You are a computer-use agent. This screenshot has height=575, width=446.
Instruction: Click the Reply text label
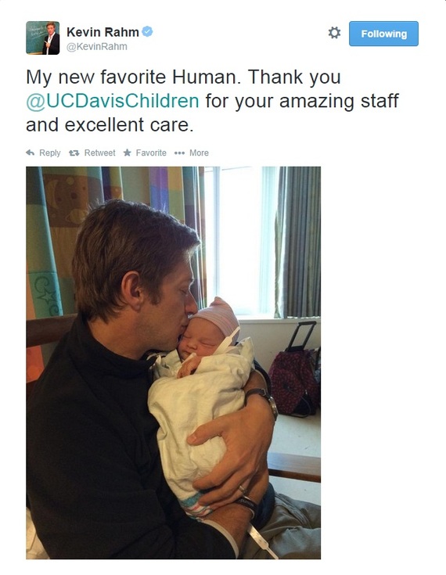point(50,153)
